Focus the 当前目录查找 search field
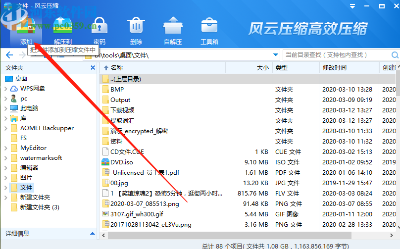Screen dimensions: 400x249 [x=337, y=55]
